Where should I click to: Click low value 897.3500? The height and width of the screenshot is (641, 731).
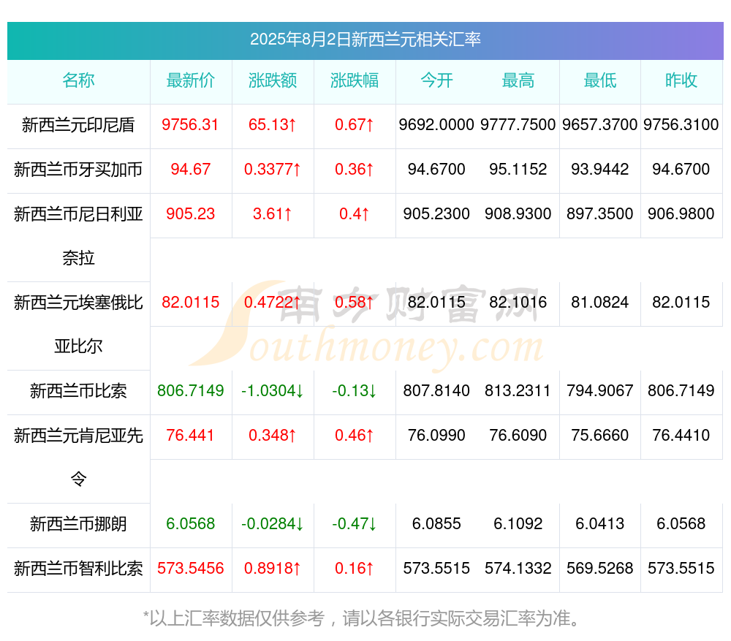[600, 213]
